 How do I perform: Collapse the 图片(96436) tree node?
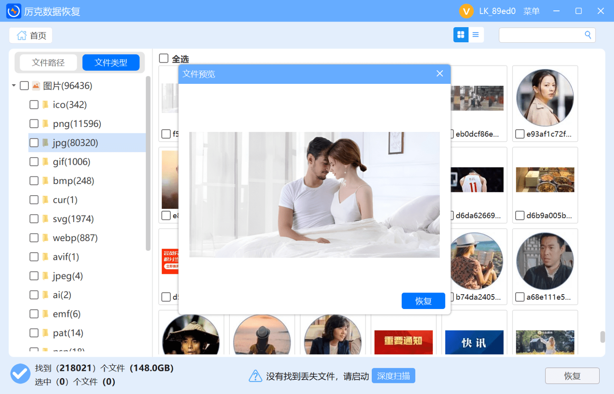pos(13,85)
